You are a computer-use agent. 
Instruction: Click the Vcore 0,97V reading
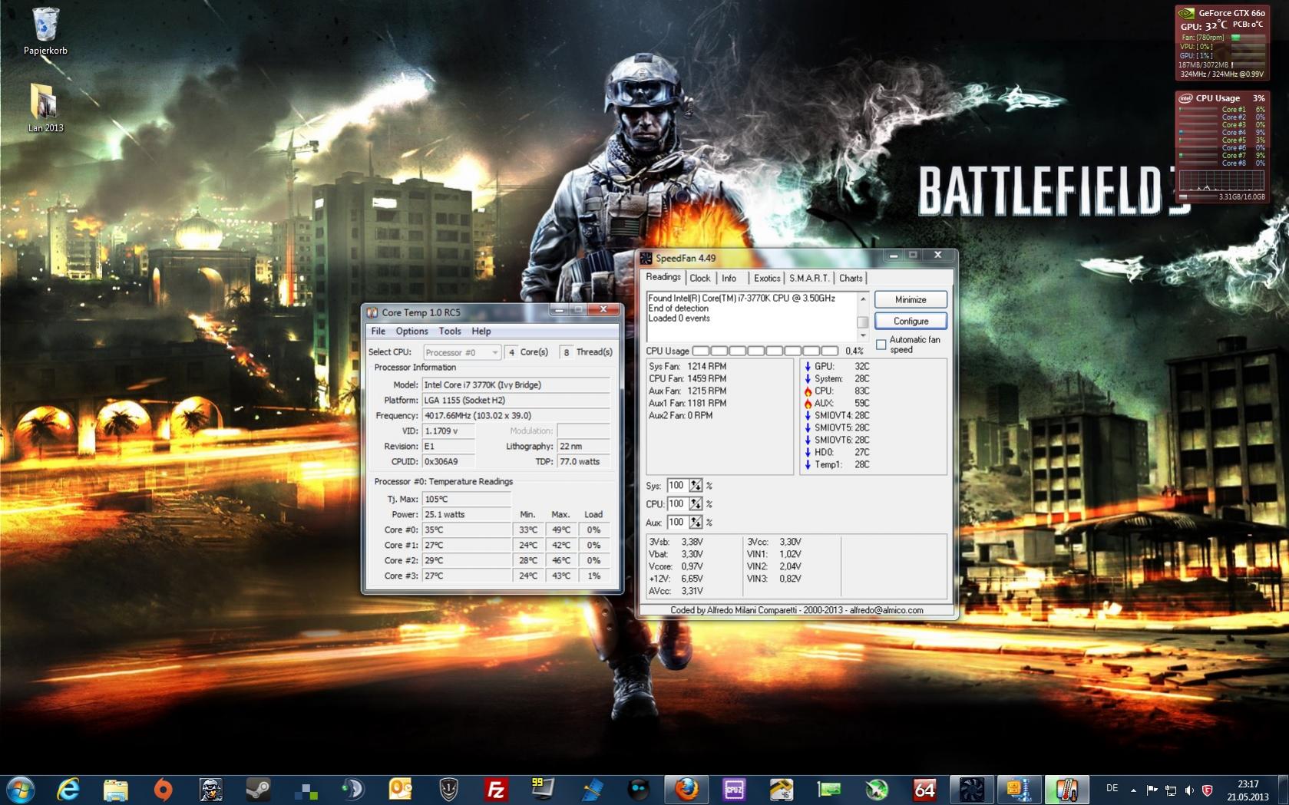tap(676, 566)
